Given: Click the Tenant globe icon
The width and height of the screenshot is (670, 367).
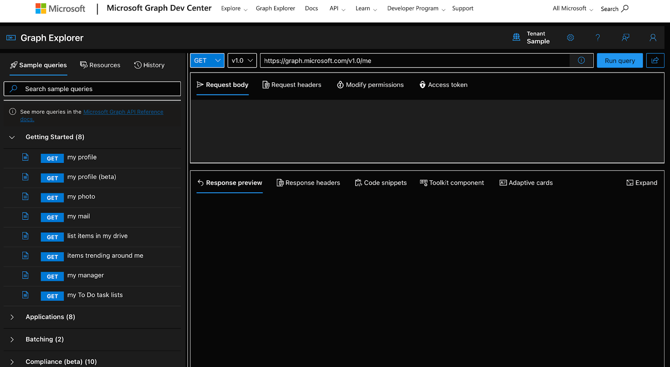Looking at the screenshot, I should (516, 37).
